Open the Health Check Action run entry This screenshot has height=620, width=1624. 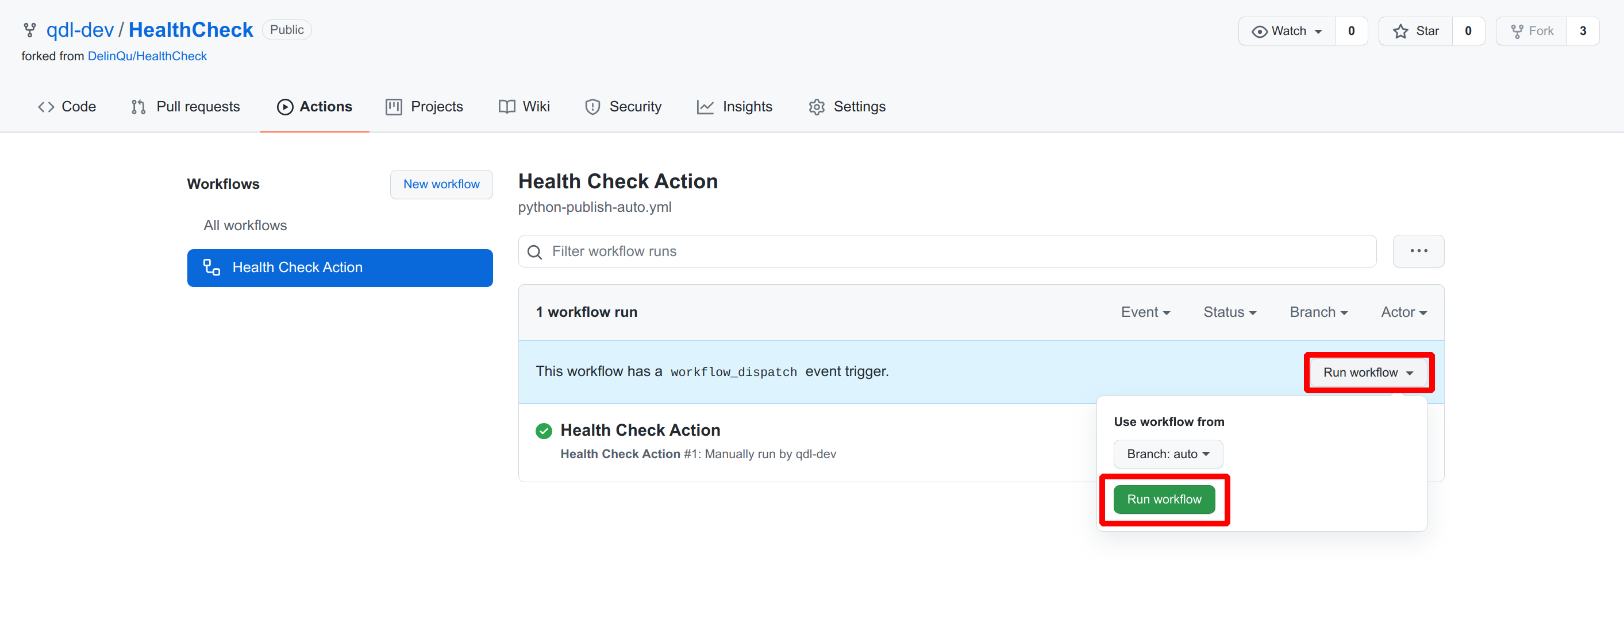[x=640, y=431]
